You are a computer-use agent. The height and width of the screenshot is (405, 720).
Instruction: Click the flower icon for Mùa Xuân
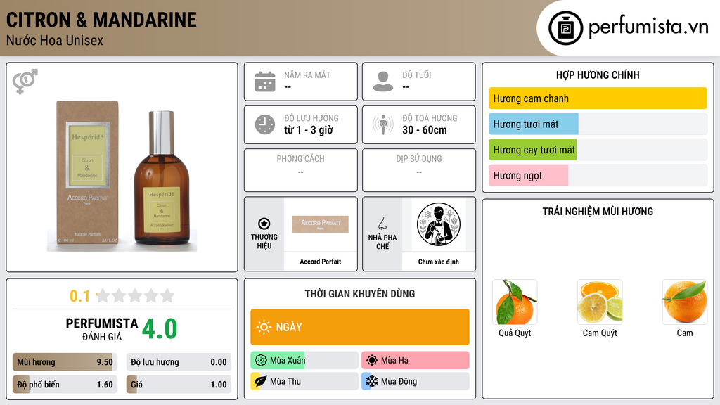pyautogui.click(x=261, y=361)
